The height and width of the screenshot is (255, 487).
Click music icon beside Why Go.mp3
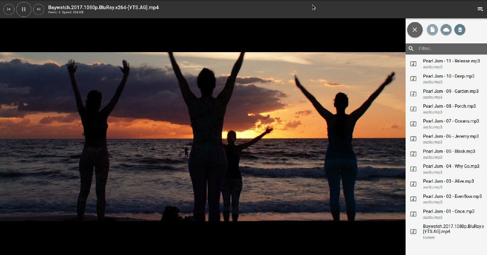click(x=413, y=169)
